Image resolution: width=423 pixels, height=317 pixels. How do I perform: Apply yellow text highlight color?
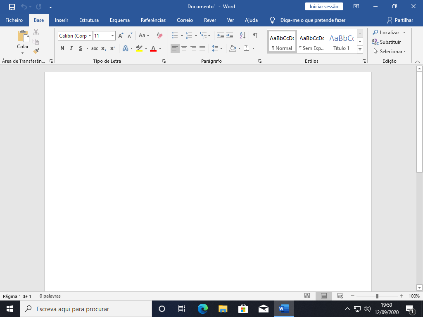point(139,49)
